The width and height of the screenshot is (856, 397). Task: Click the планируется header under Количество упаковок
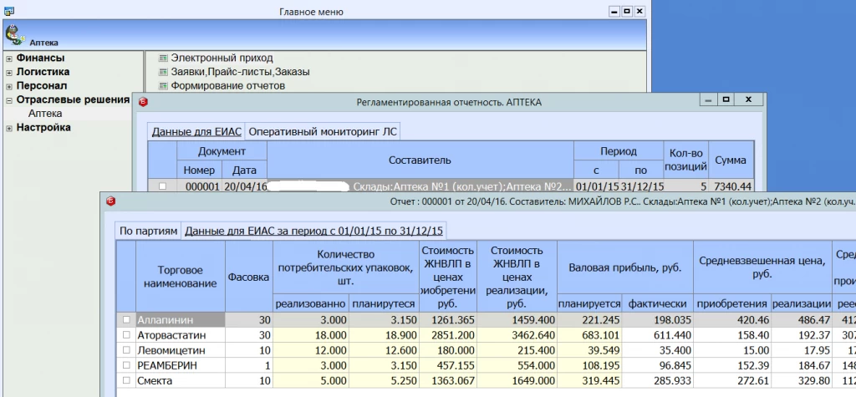[x=383, y=303]
